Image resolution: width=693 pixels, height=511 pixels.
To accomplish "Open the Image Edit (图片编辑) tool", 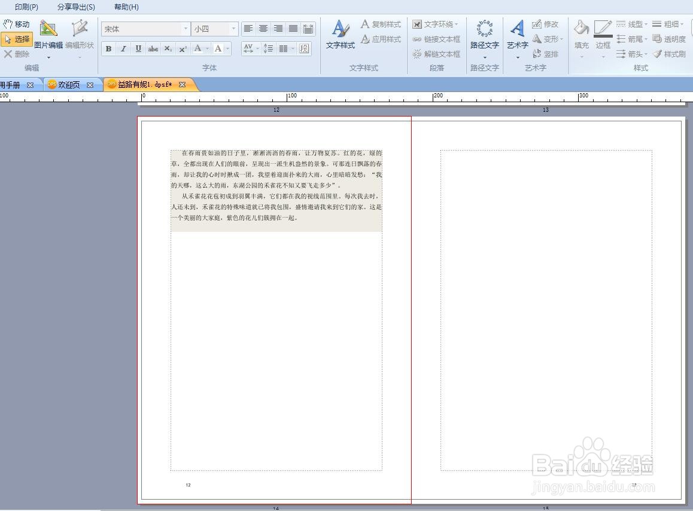I will coord(48,35).
